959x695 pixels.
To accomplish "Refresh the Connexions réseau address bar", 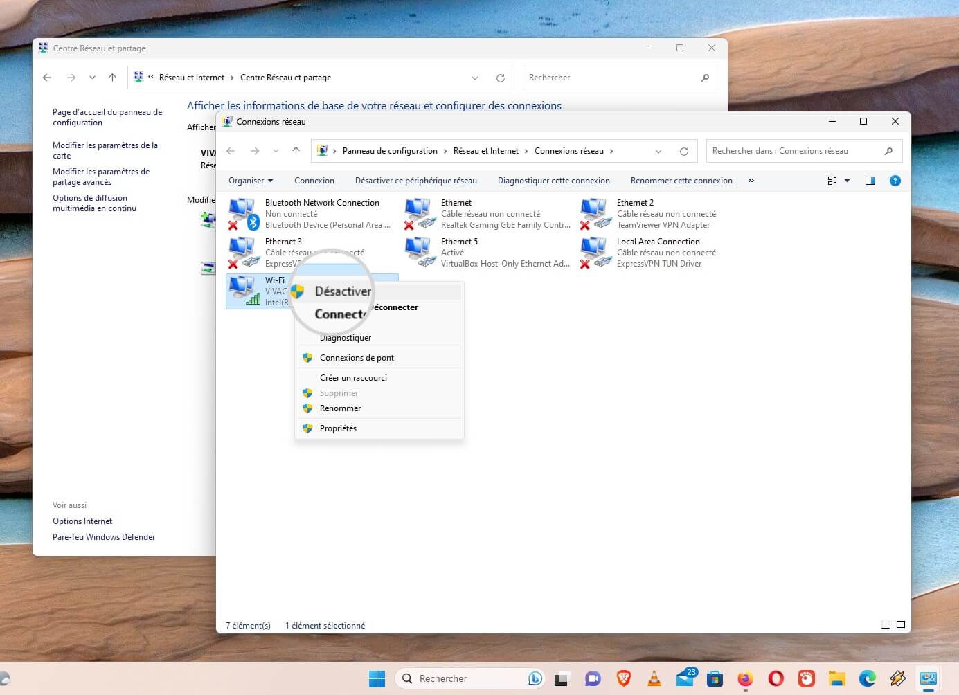I will [684, 151].
